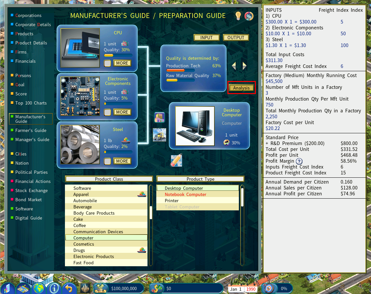Expand CPU details with MORE button
The height and width of the screenshot is (294, 371).
coord(122,63)
